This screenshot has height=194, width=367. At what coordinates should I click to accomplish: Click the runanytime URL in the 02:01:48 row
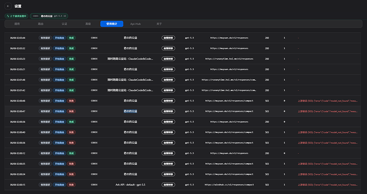229,80
